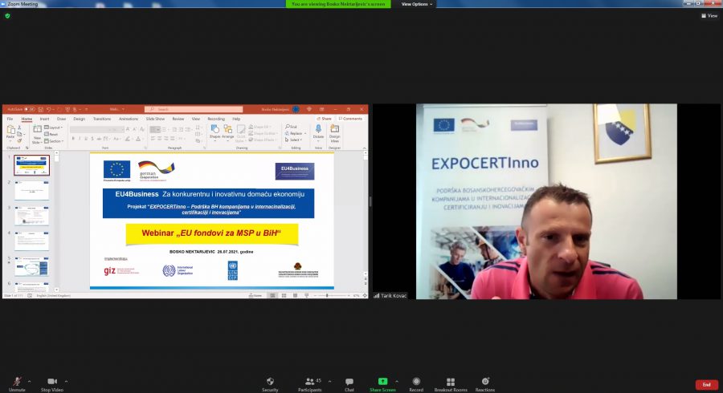Expand participants options arrow
Screen dimensions: 723x393
pos(329,382)
